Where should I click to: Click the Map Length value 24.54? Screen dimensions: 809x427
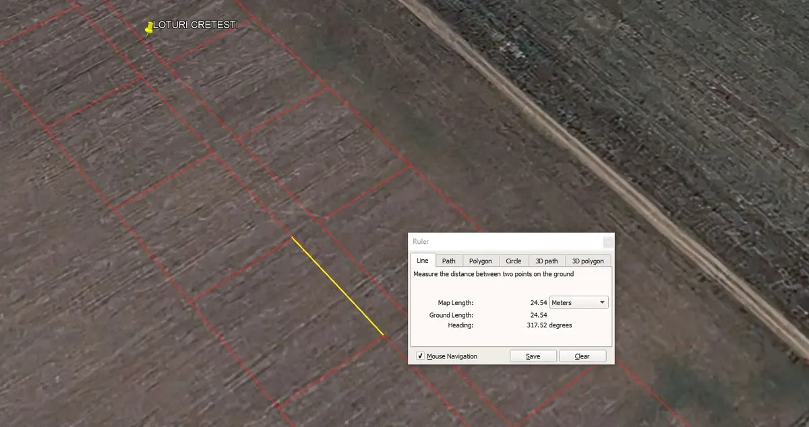[539, 302]
